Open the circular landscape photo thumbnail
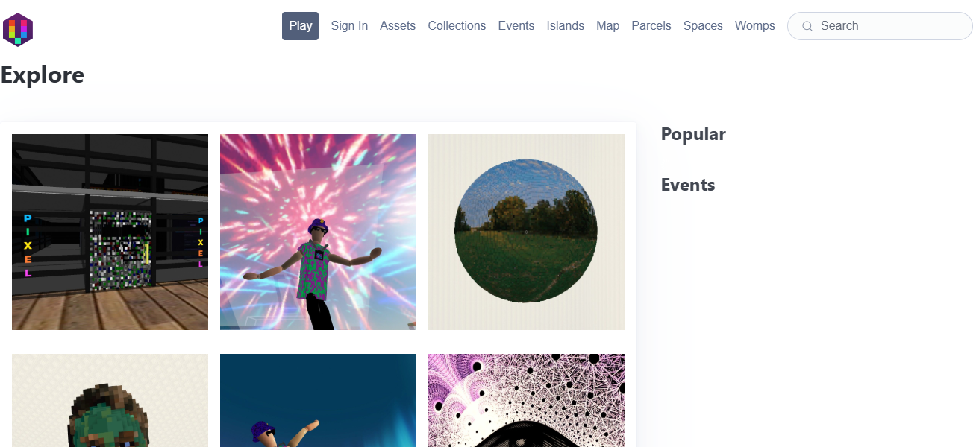 pos(526,232)
